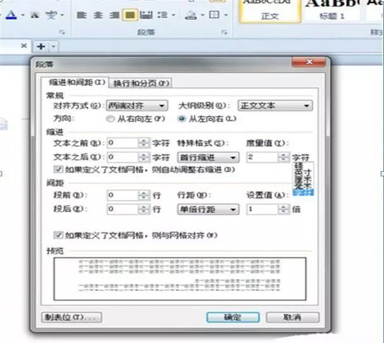Screen dimensions: 384x343
Task: Adjust the 度量值 stepper arrows
Action: (x=283, y=158)
